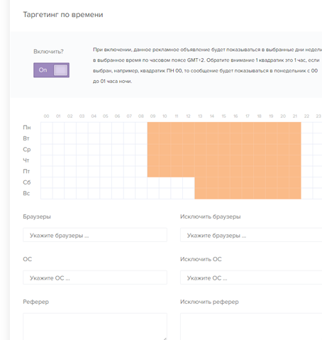
Task: Click inside the Исключить реферер text area
Action: (x=251, y=327)
